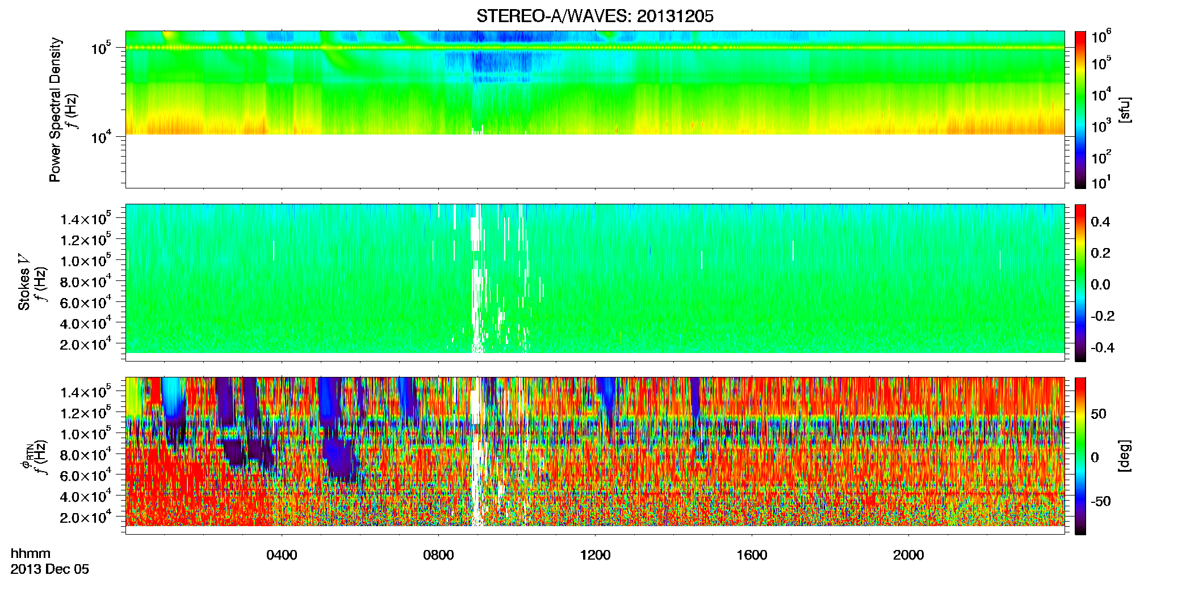Image resolution: width=1190 pixels, height=613 pixels.
Task: Click the Power Spectral Density colorbar
Action: click(x=1080, y=110)
